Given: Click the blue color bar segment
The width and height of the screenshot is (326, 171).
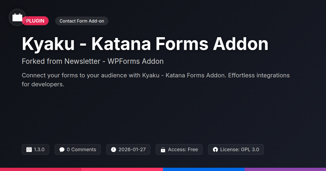Looking at the screenshot, I should 204,169.
